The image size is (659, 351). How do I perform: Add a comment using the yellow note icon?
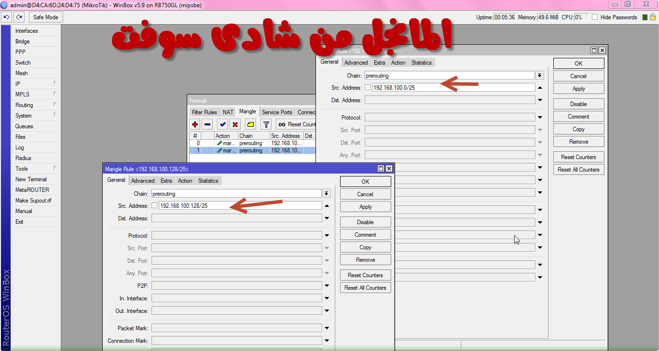pyautogui.click(x=250, y=124)
